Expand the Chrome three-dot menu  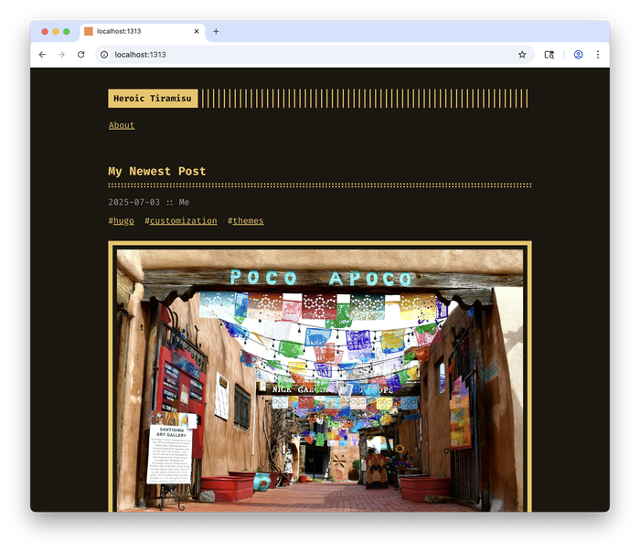598,55
